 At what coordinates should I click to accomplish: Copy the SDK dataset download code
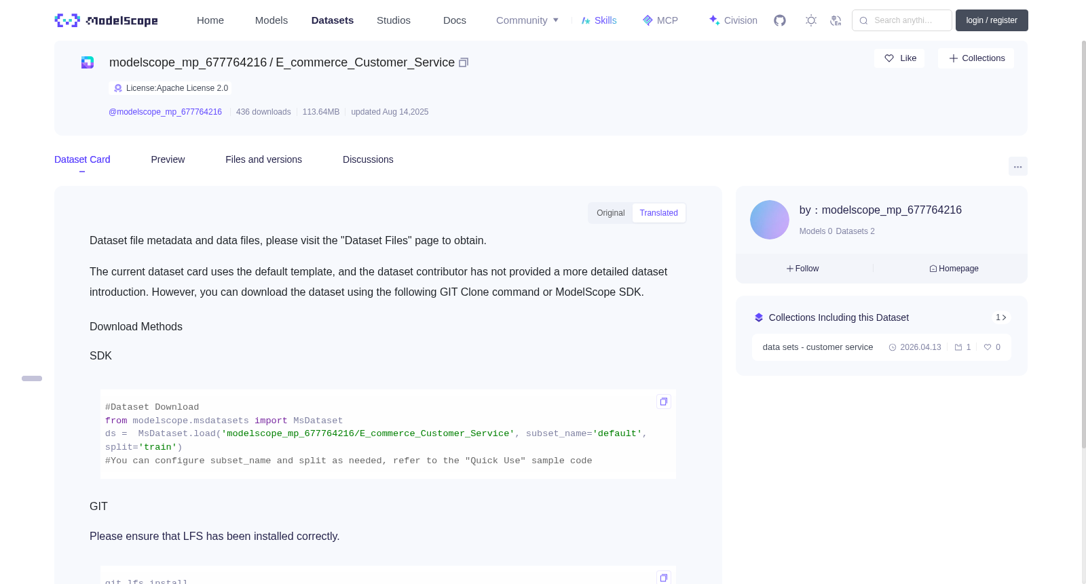pos(664,402)
